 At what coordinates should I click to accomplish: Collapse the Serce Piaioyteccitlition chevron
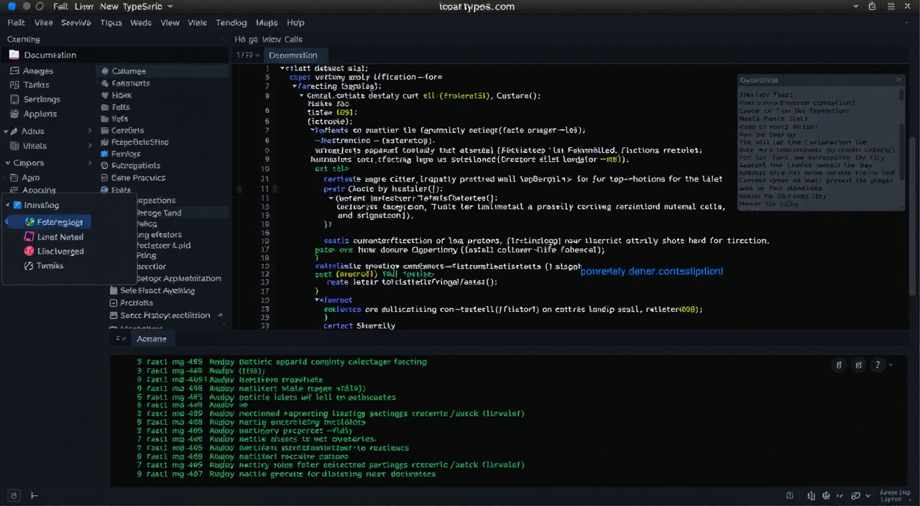point(221,316)
